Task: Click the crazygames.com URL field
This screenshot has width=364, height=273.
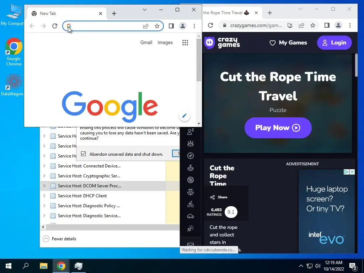Action: coord(255,25)
